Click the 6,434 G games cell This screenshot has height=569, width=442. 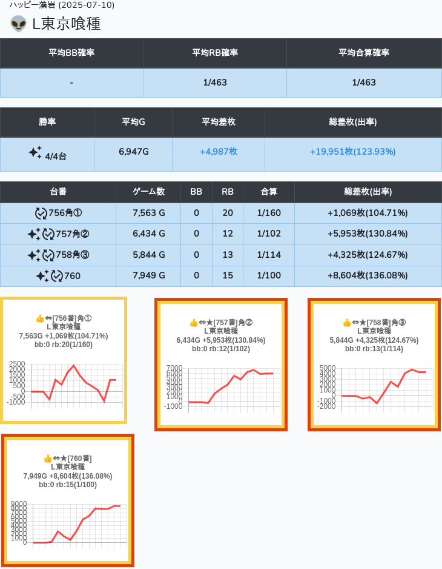click(149, 234)
